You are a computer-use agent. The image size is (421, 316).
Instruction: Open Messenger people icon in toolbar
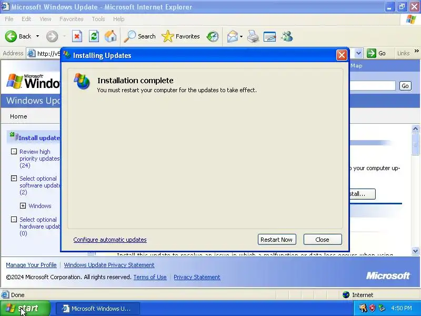(x=287, y=36)
